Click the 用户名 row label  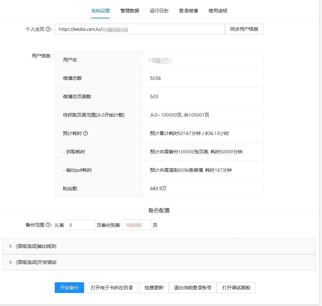(70, 60)
